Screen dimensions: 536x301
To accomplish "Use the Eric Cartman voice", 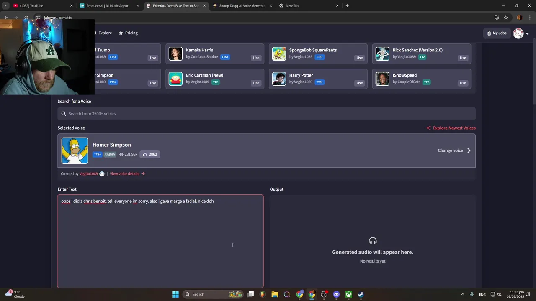I will click(x=256, y=83).
